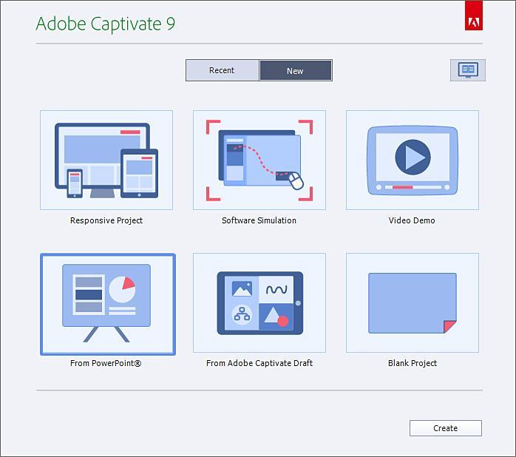Open the tutorials book-monitor icon

(x=468, y=70)
